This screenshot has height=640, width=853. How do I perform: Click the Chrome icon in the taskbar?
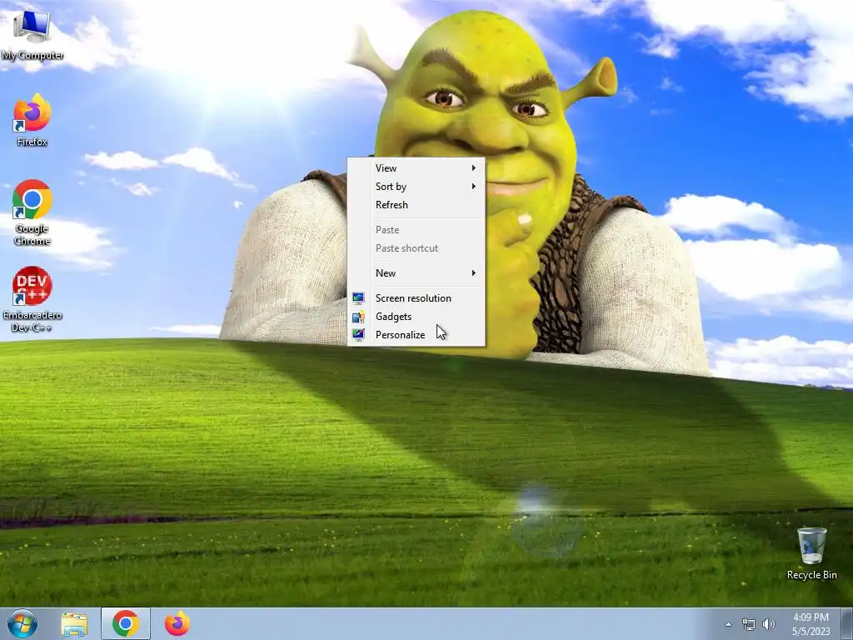(x=126, y=623)
